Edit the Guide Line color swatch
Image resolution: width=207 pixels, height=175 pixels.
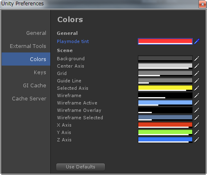pos(165,81)
